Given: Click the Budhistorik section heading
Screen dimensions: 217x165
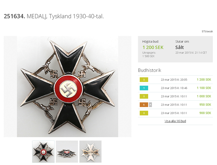Looking at the screenshot, I should point(150,70).
